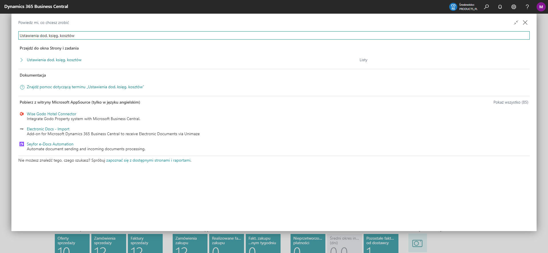Open the Nieprzetworzo... płatności tile
This screenshot has height=253, width=548.
(308, 243)
